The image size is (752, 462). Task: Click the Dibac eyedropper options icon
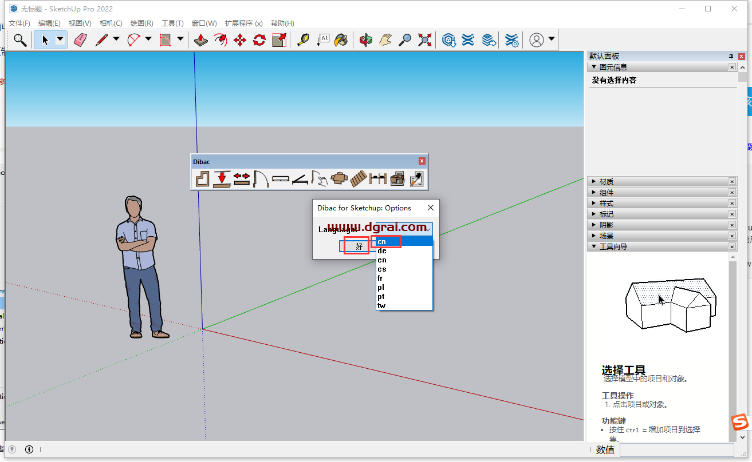pyautogui.click(x=416, y=180)
